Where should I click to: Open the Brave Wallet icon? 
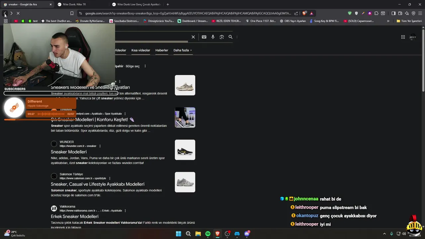(x=400, y=13)
